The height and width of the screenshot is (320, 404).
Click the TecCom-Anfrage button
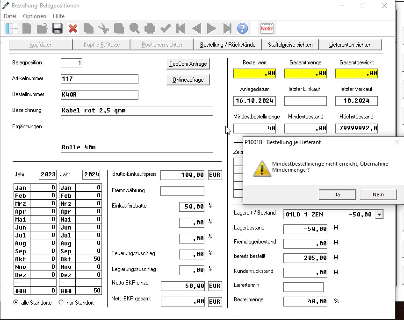point(188,64)
